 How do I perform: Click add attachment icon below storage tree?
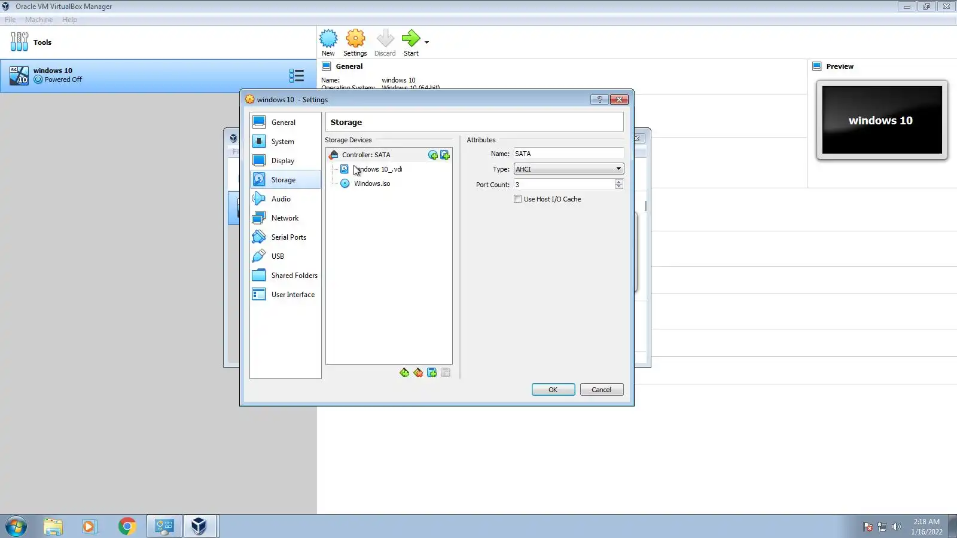pos(432,373)
